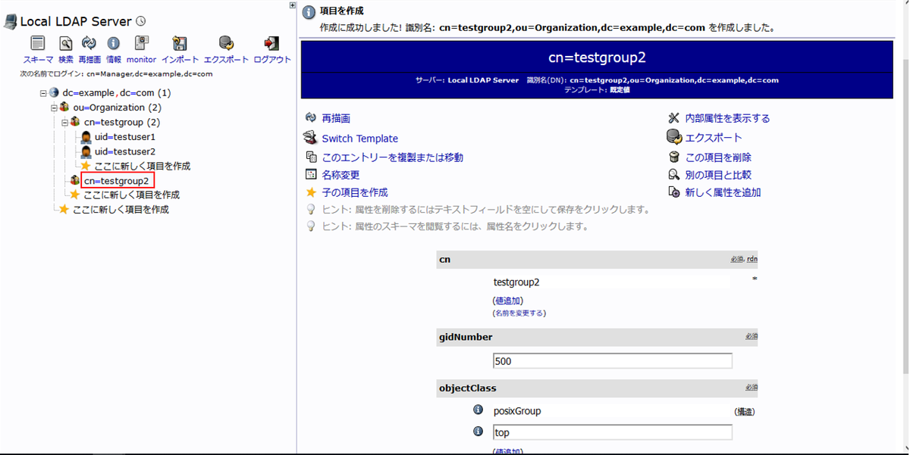Open the インポート import icon

click(x=180, y=44)
